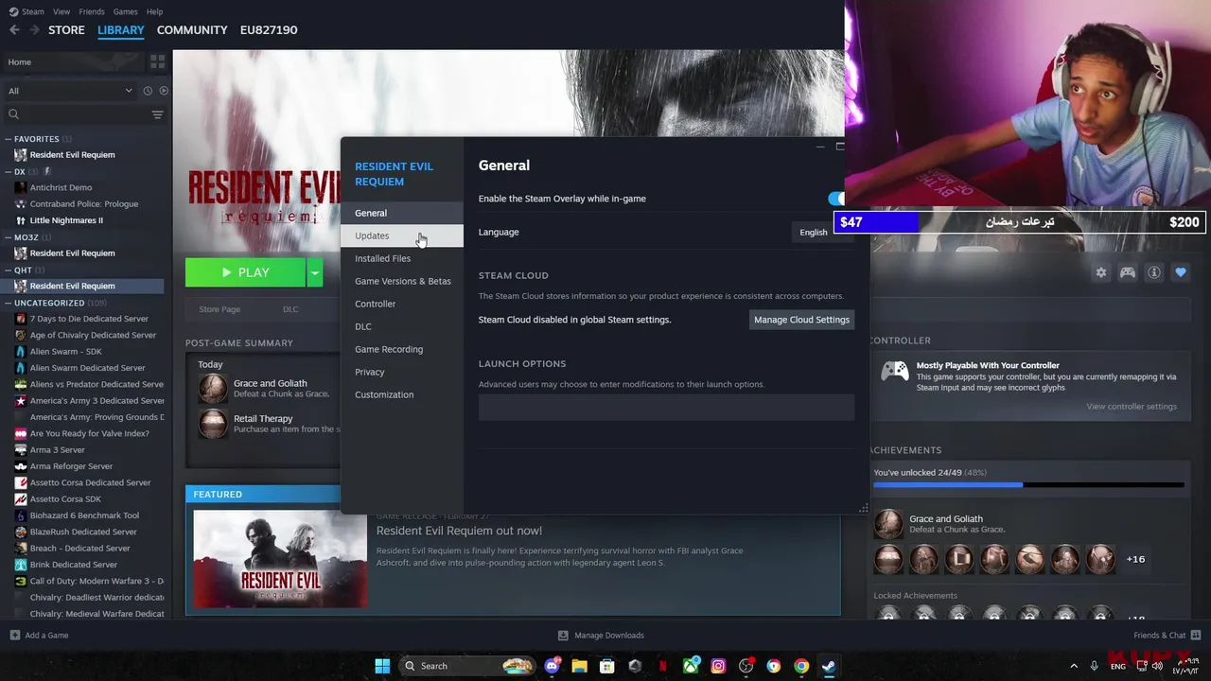Click the +16 unlocked achievements tile
Viewport: 1211px width, 681px height.
click(x=1135, y=559)
